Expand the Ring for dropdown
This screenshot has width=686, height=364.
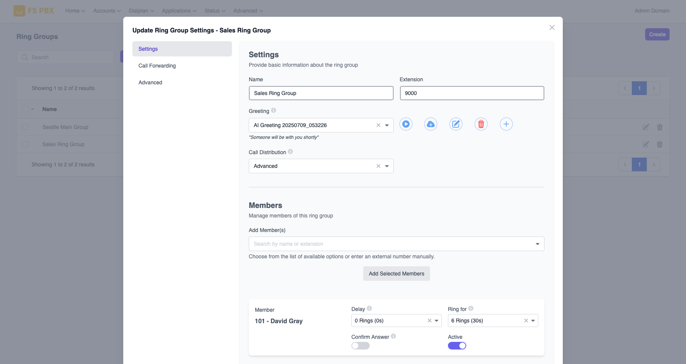533,321
